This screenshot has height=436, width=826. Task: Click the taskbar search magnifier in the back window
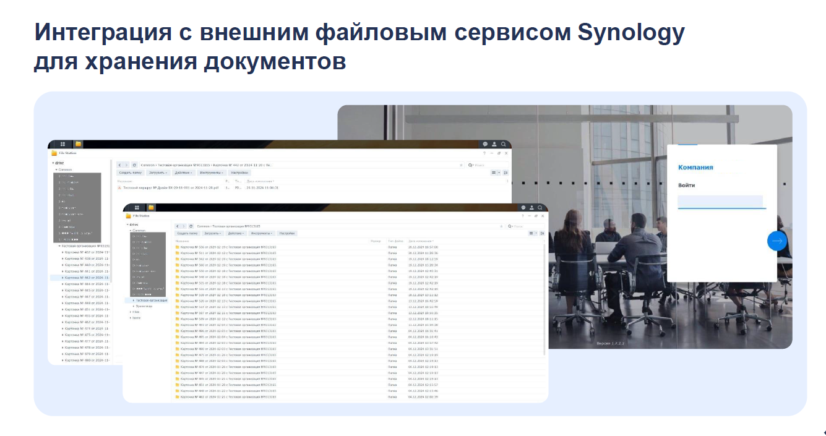pyautogui.click(x=504, y=144)
